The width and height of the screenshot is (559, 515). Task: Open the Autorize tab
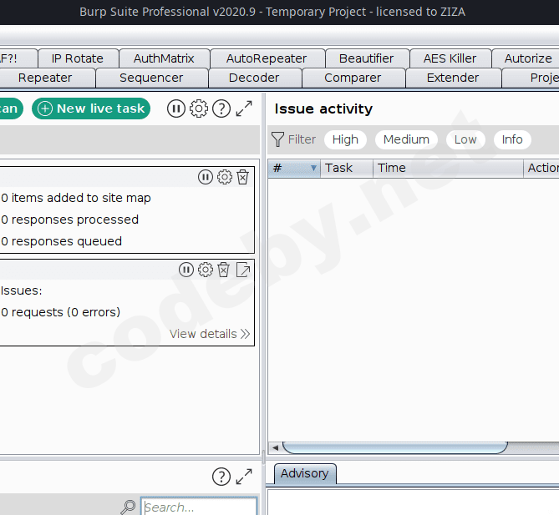point(527,58)
